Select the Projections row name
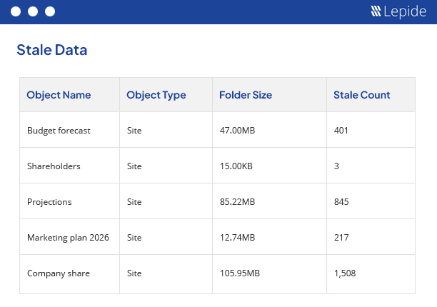437x307 pixels. 49,202
